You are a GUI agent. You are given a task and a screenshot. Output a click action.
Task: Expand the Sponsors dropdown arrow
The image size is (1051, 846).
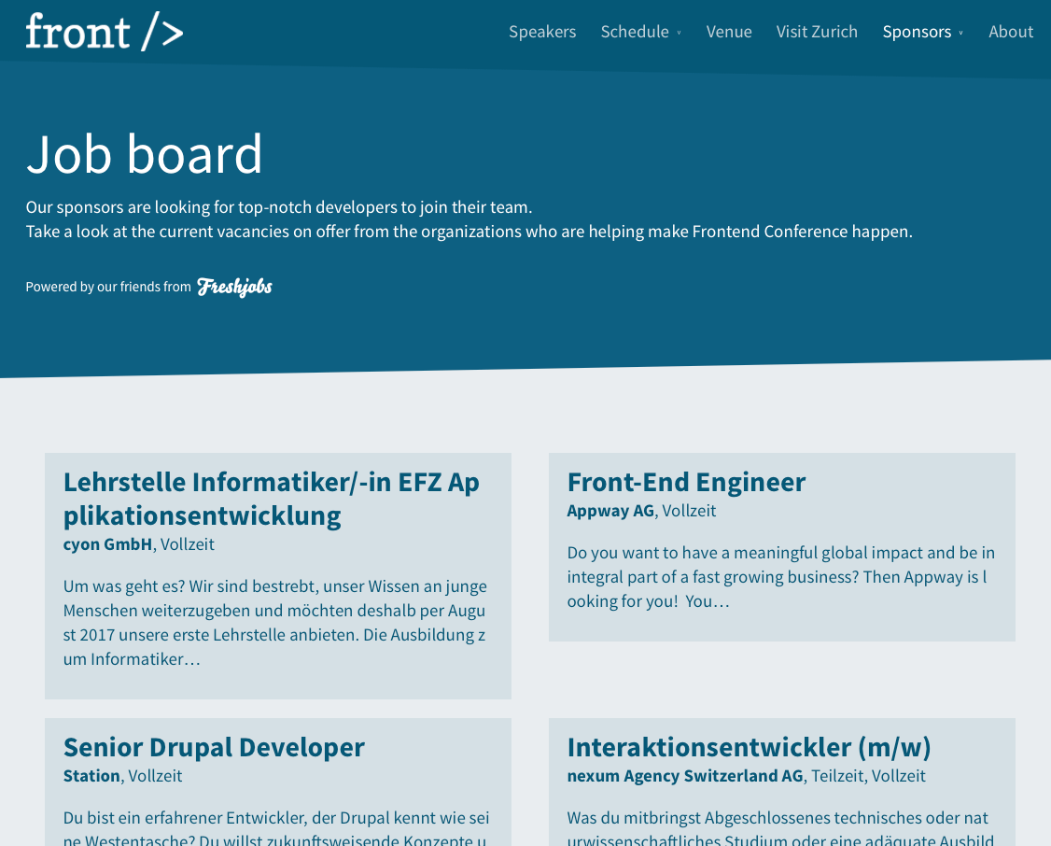pos(961,33)
